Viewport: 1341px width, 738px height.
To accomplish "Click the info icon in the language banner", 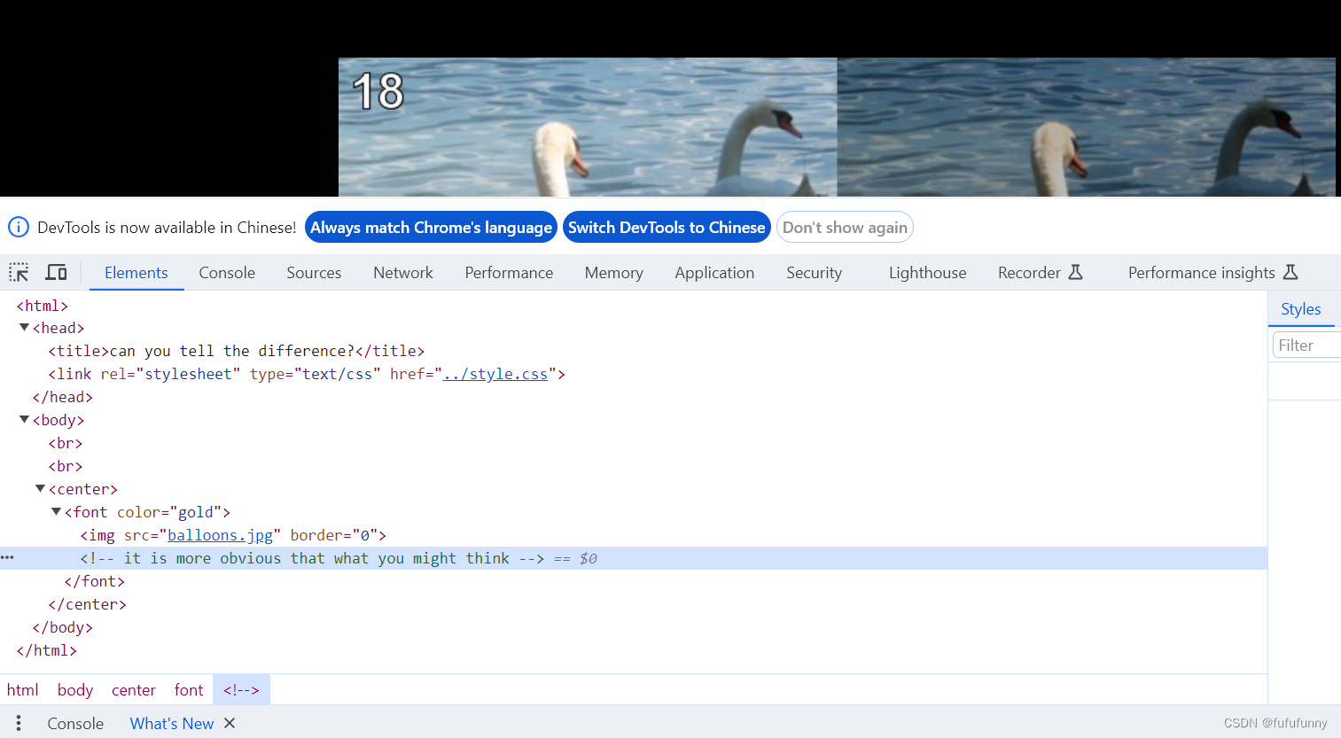I will point(19,227).
